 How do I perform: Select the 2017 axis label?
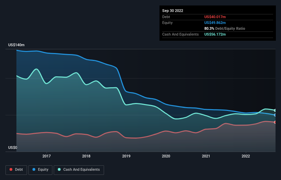click(x=47, y=156)
